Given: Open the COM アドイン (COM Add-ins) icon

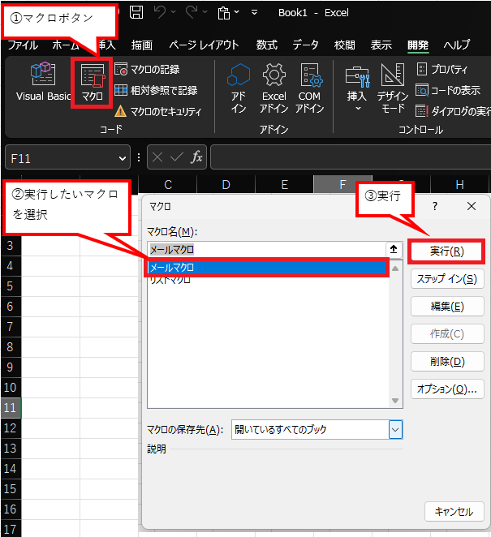Looking at the screenshot, I should point(308,88).
